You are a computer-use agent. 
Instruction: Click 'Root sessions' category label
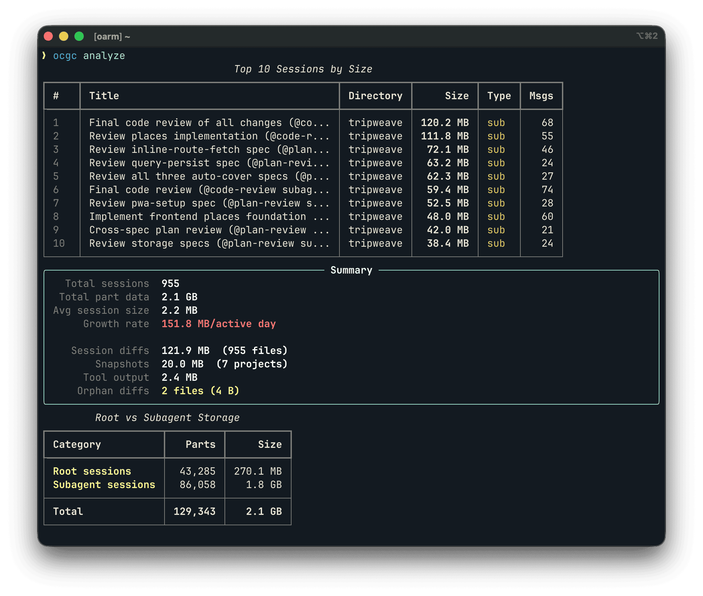coord(92,471)
